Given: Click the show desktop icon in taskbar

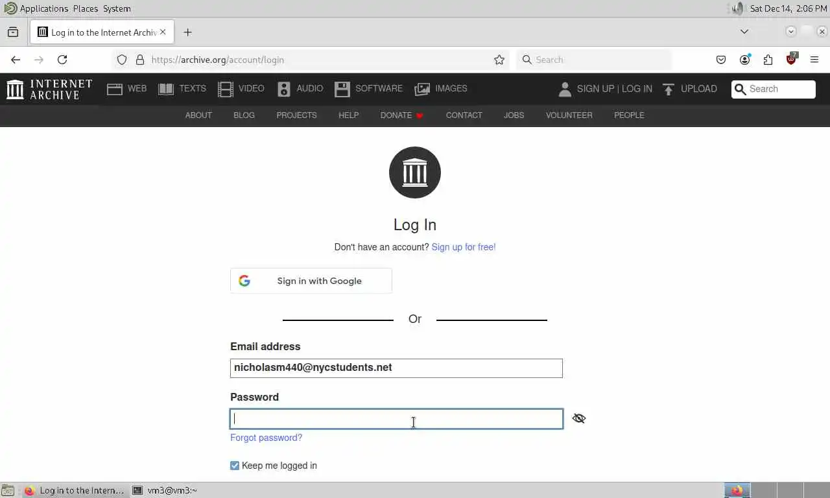Looking at the screenshot, I should click(x=8, y=491).
